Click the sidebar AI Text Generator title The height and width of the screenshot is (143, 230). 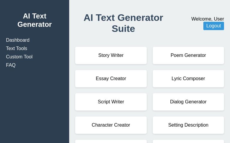(34, 20)
